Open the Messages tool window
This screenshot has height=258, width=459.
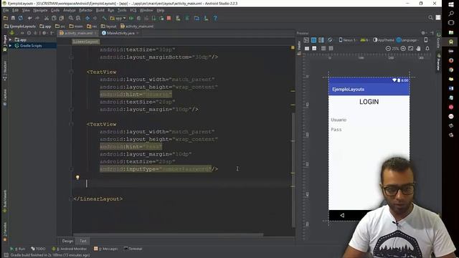point(105,249)
